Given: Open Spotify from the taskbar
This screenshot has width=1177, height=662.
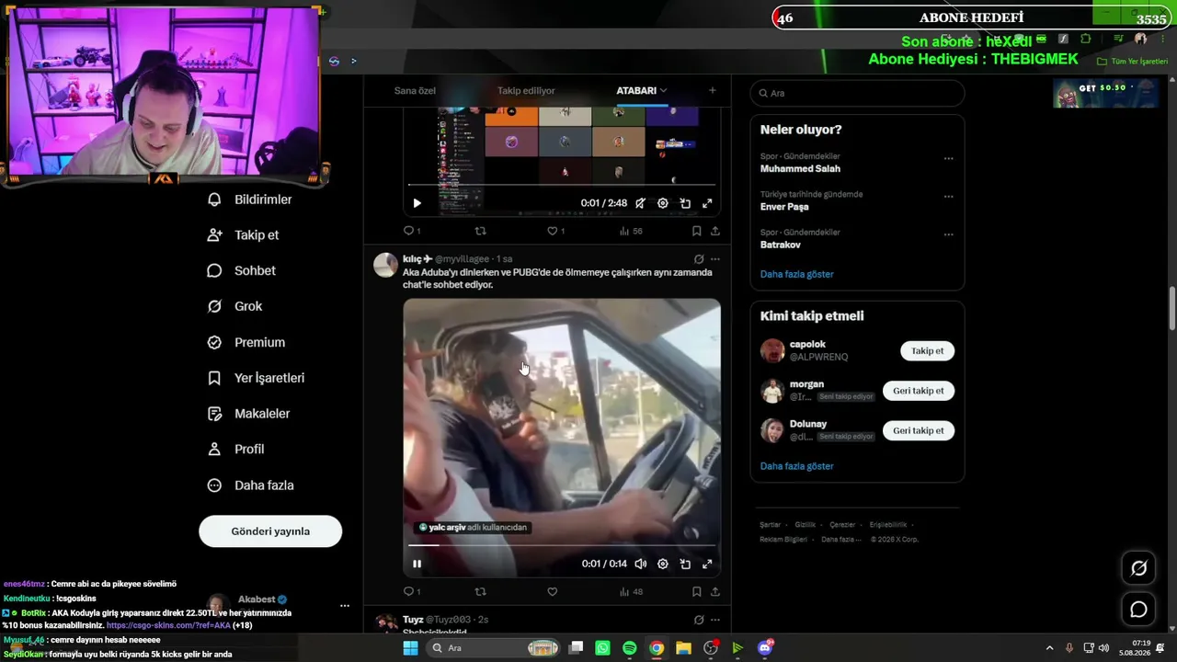Looking at the screenshot, I should tap(629, 648).
